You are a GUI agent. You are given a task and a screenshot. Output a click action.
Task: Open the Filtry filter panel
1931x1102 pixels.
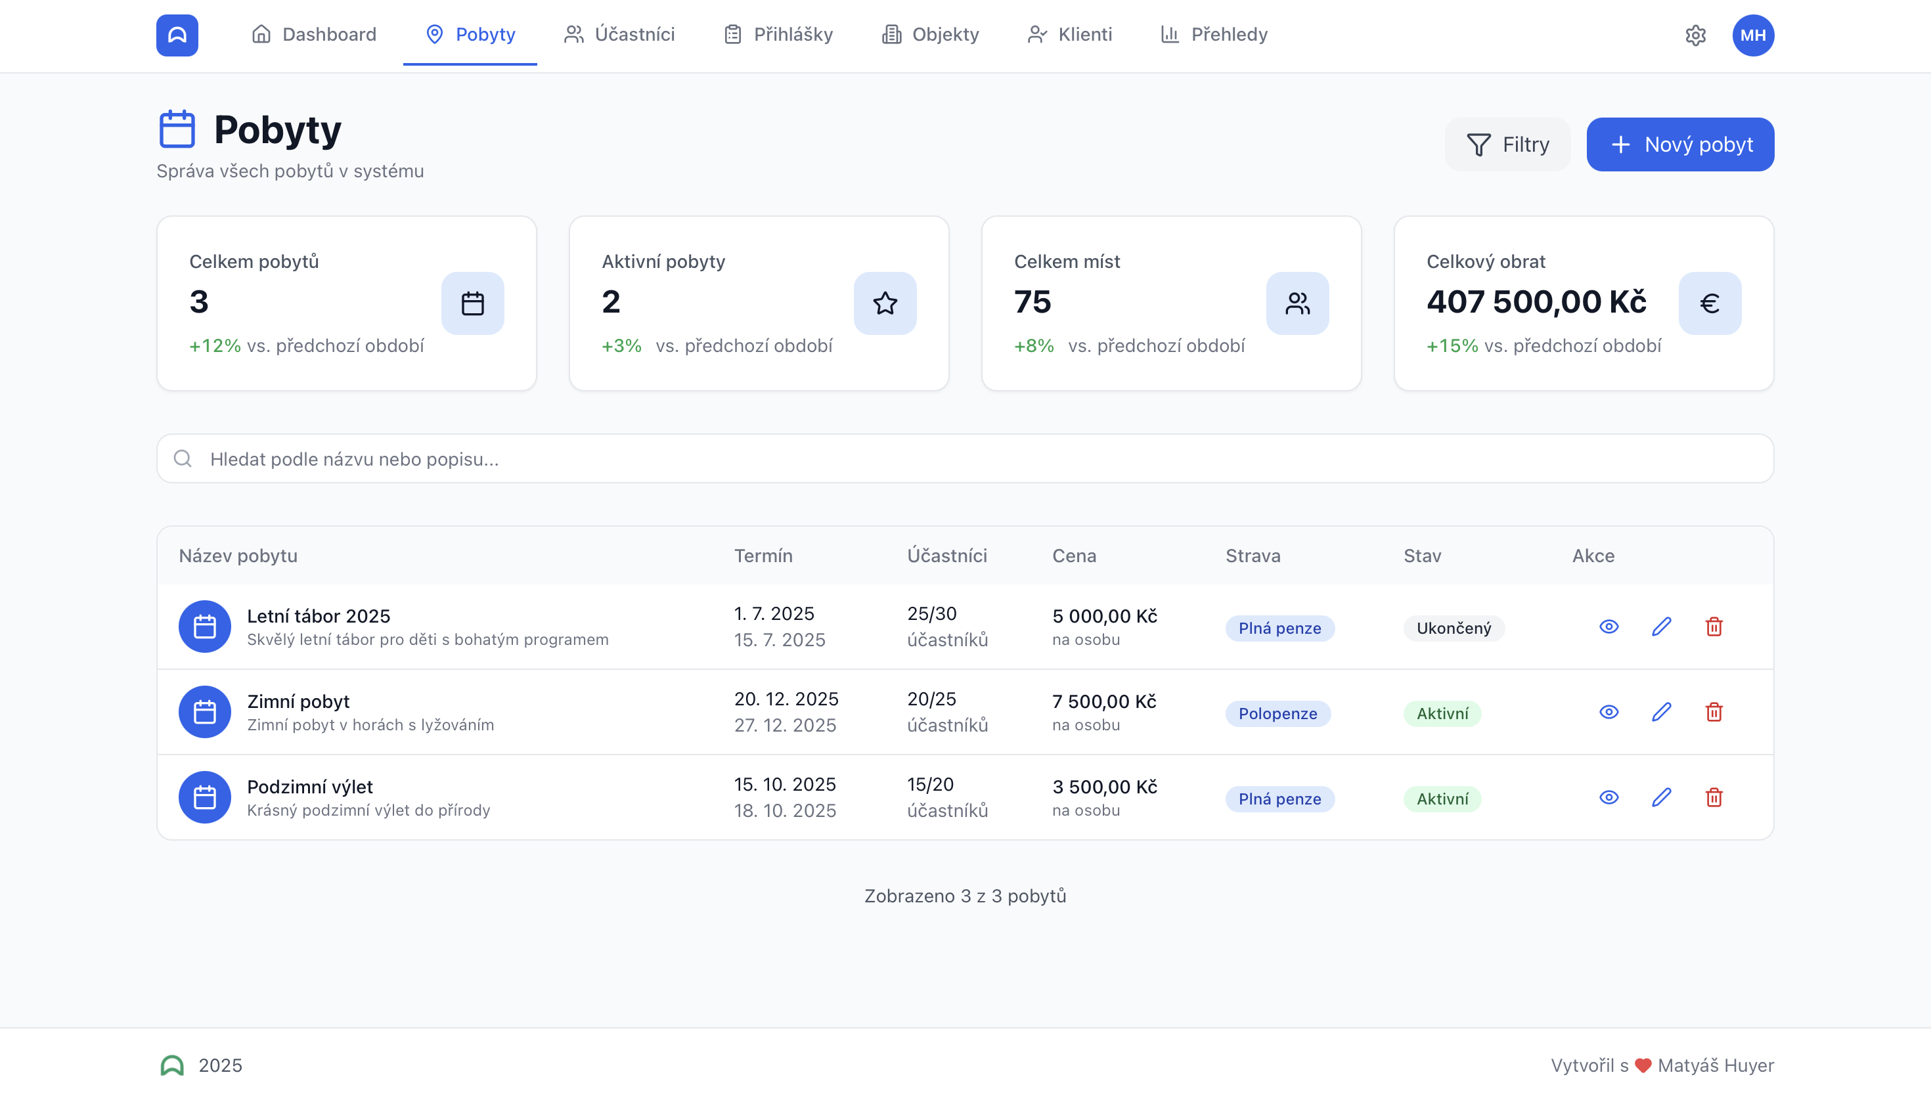[1507, 144]
